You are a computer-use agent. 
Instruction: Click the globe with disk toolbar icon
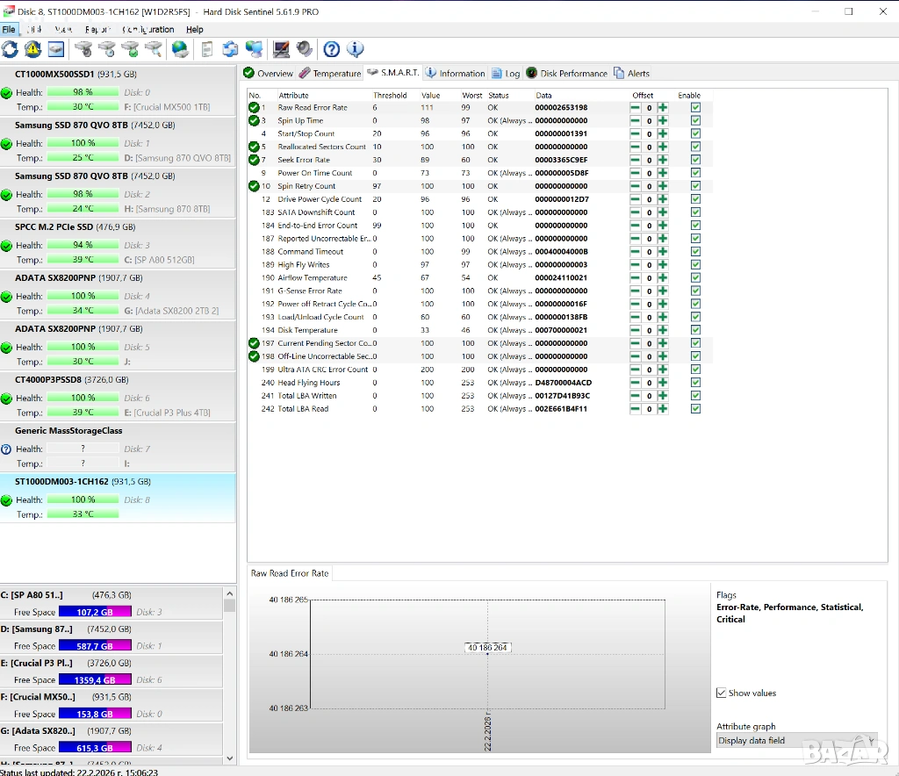(180, 49)
